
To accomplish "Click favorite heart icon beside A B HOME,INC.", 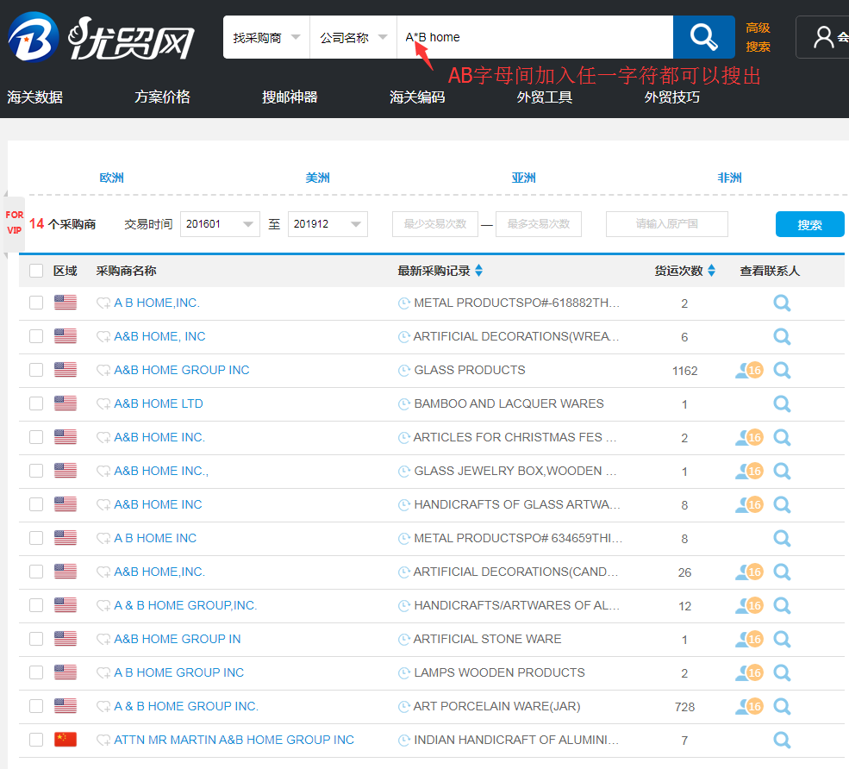I will click(103, 303).
